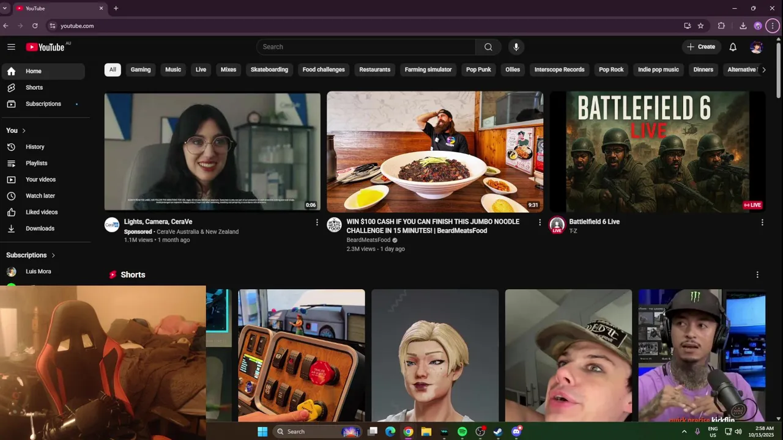
Task: Expand the Subscriptions section header
Action: click(31, 255)
